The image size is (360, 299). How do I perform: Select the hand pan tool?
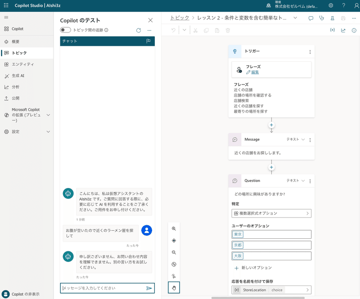pos(174,287)
